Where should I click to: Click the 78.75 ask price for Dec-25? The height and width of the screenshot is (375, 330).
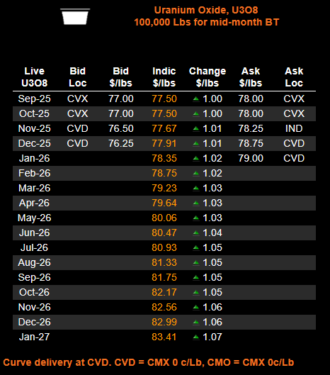pos(251,143)
